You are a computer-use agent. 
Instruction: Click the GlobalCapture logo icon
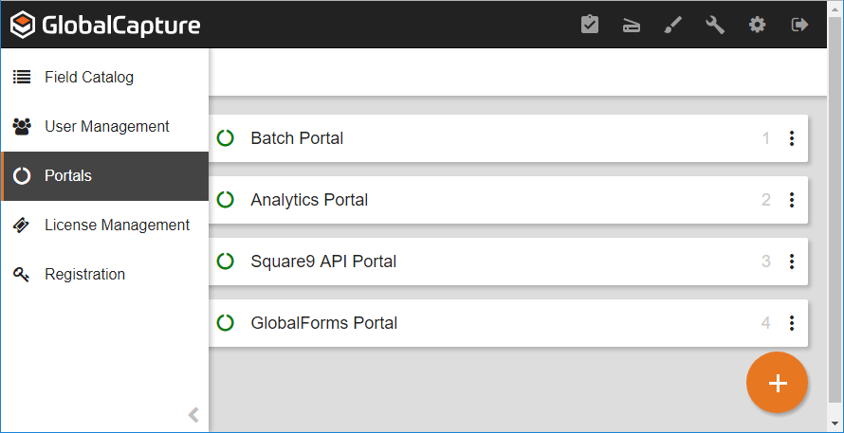[24, 25]
